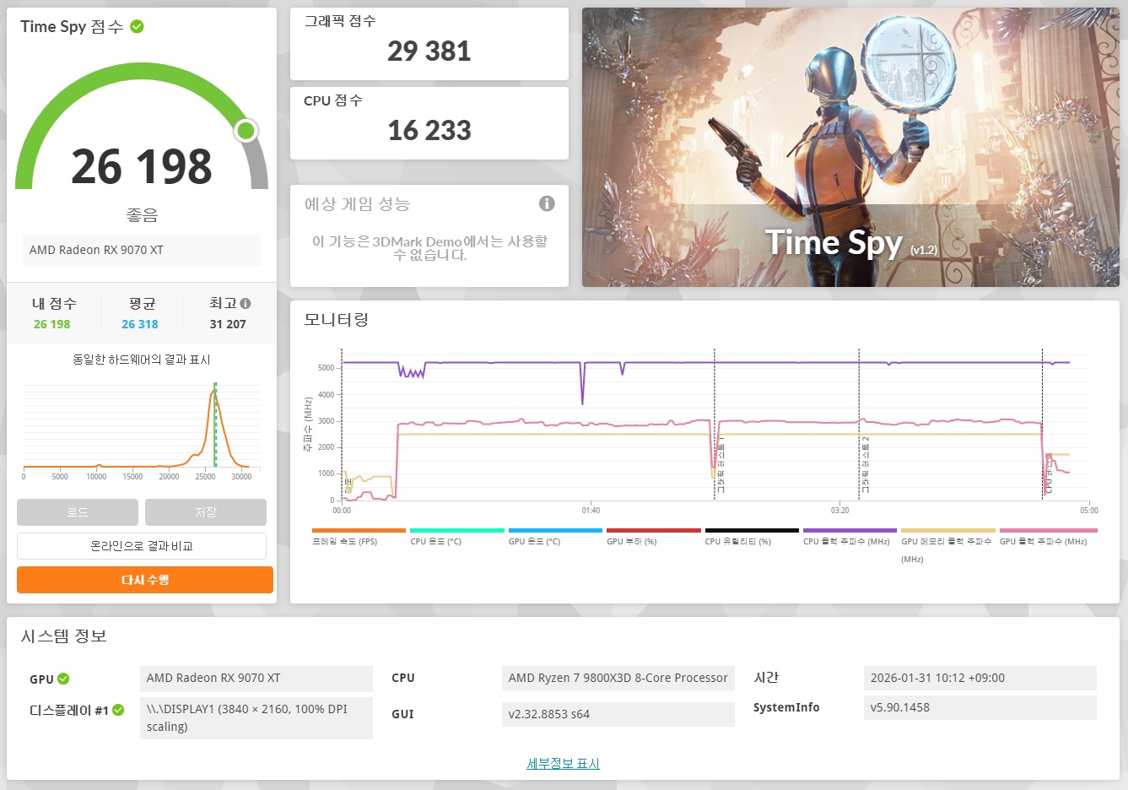Toggle the pink GPU 클럭 주파수 (MHz) legend
1128x790 pixels.
click(1043, 541)
